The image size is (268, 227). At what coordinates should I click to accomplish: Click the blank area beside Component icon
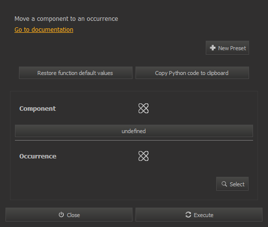pyautogui.click(x=201, y=108)
